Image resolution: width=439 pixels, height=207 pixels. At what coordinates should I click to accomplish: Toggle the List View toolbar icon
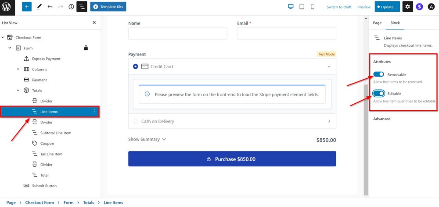click(x=82, y=7)
